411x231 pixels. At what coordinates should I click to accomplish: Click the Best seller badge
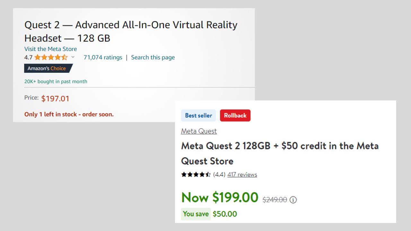(x=198, y=116)
